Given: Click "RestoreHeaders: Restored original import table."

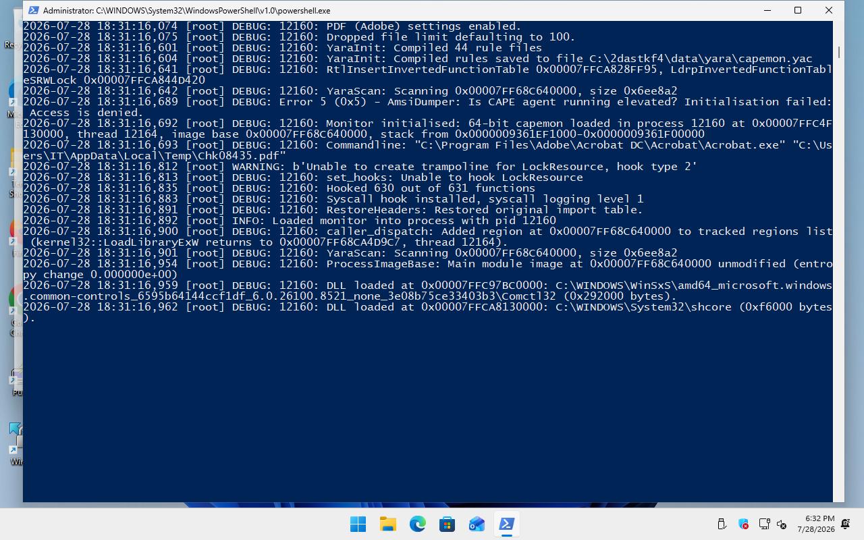Looking at the screenshot, I should [x=485, y=210].
